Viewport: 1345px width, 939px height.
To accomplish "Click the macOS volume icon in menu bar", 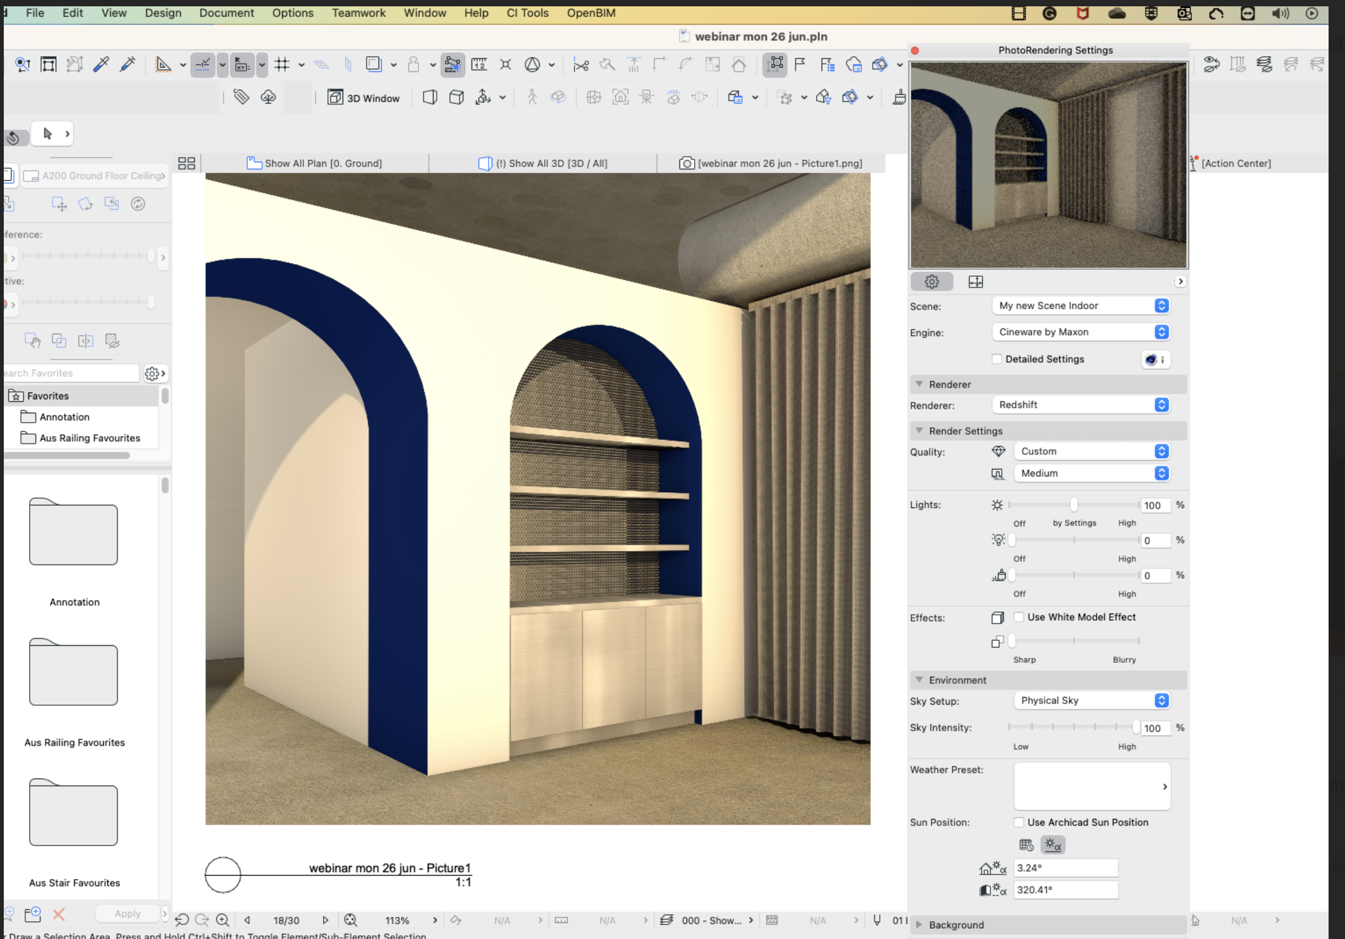I will pyautogui.click(x=1281, y=13).
